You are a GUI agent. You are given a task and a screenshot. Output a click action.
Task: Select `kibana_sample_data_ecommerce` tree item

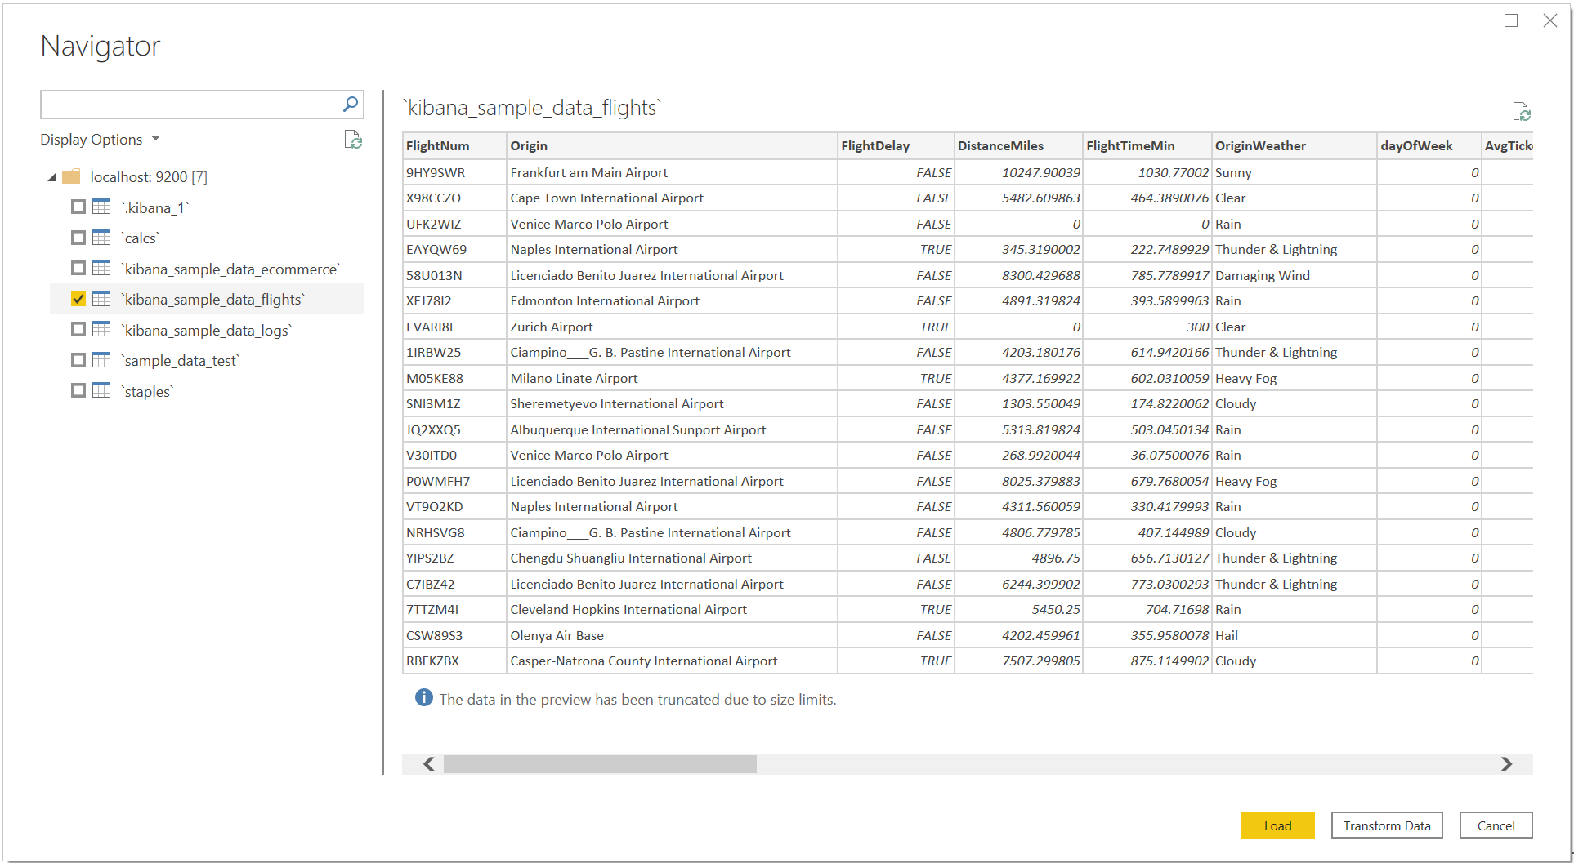tap(230, 269)
